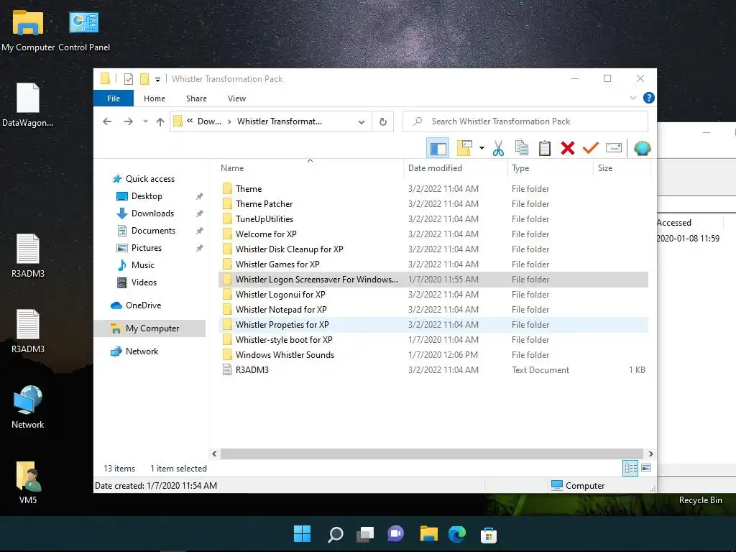Viewport: 736px width, 552px height.
Task: Select the Whistler Logonui for XP folder
Action: (x=433, y=294)
